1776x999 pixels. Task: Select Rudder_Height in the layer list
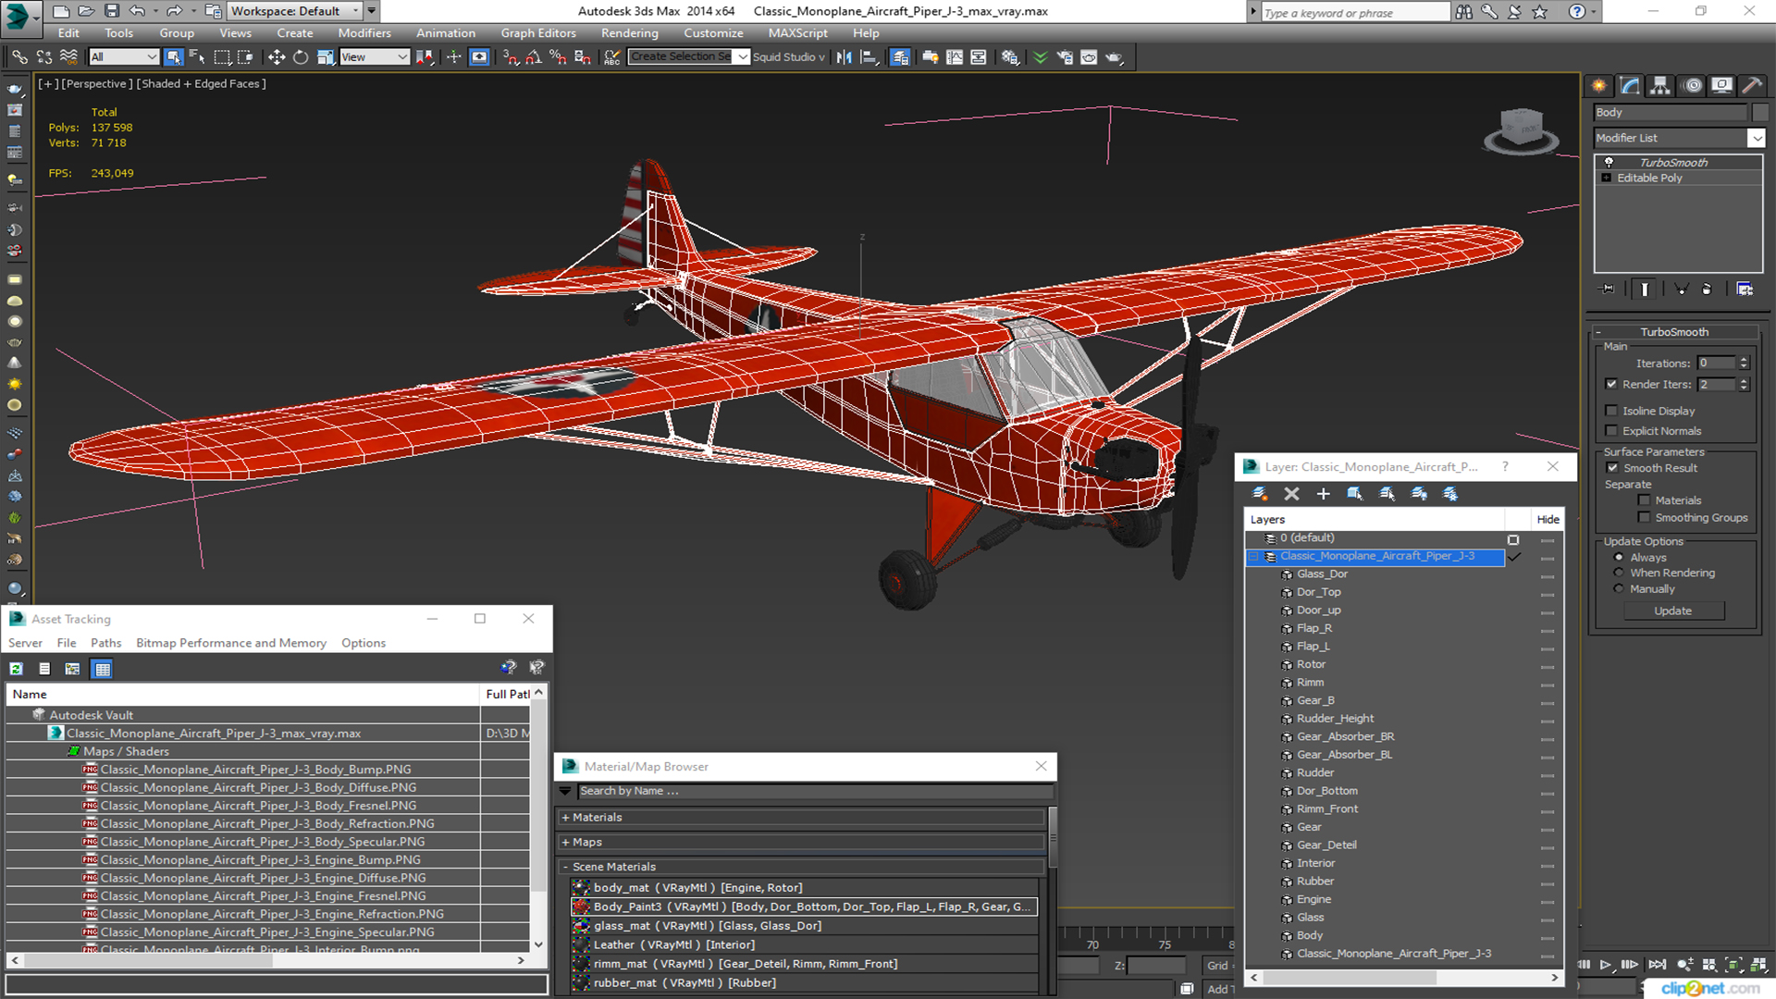point(1335,719)
